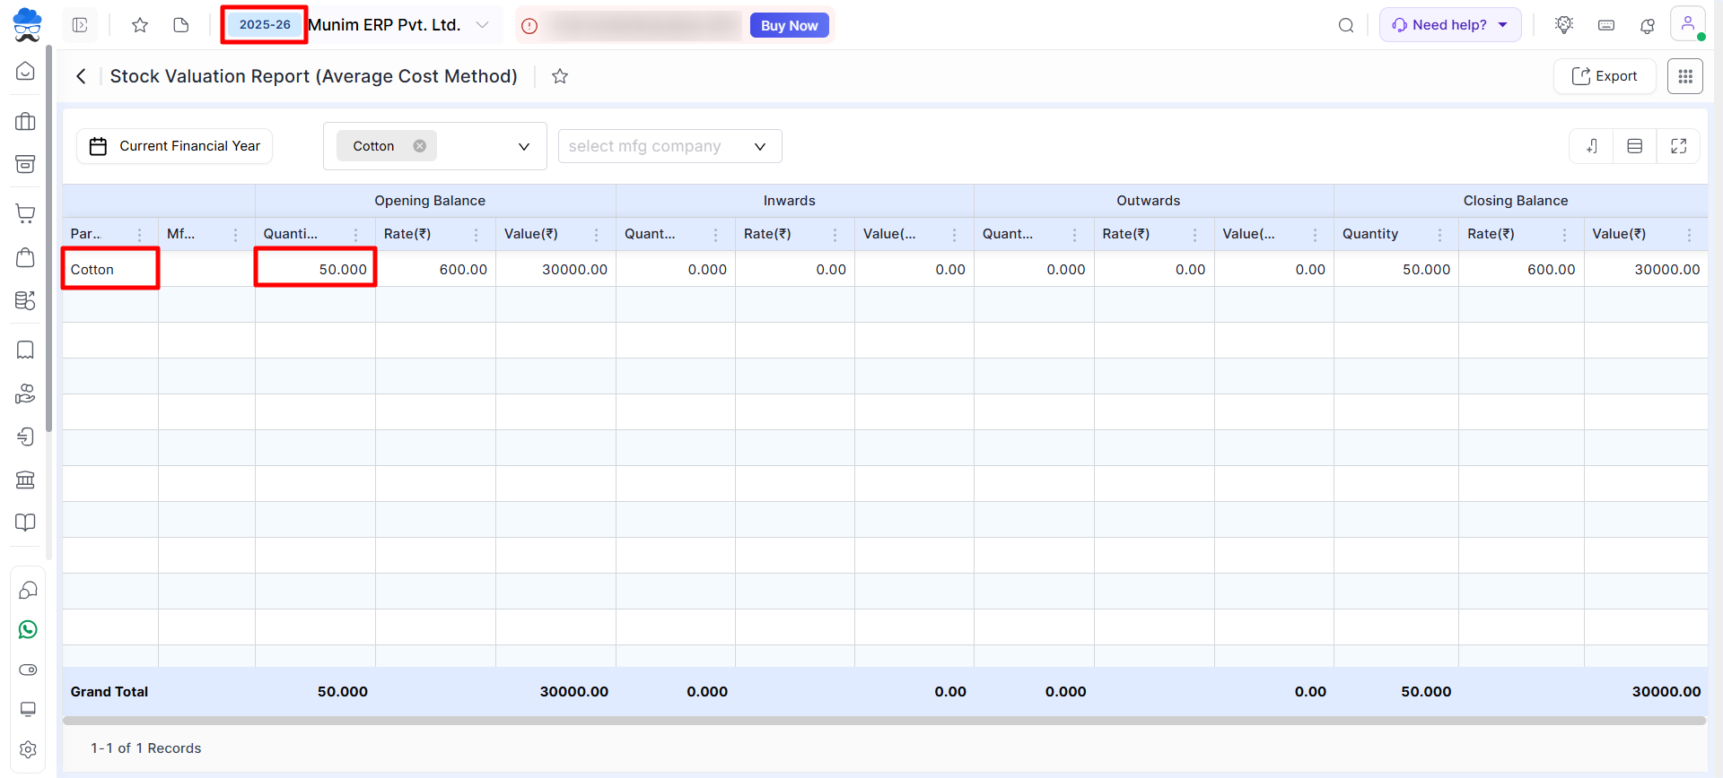Screen dimensions: 1723x778
Task: Open keyboard shortcuts icon
Action: (x=1606, y=25)
